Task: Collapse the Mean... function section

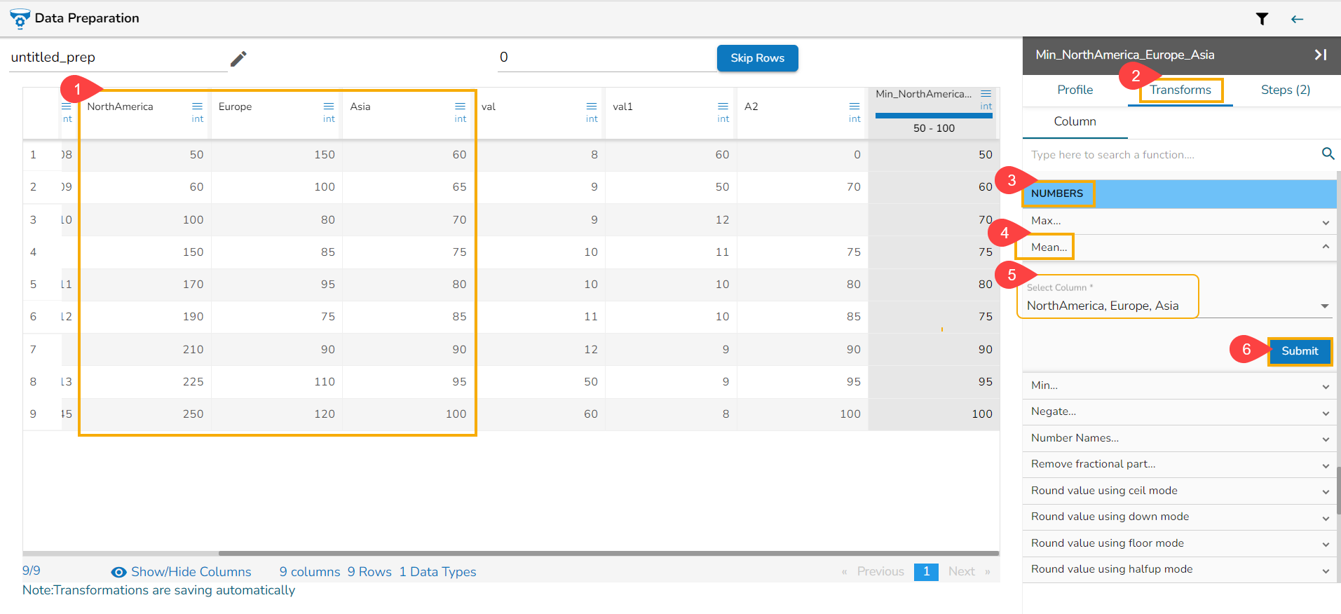Action: (x=1325, y=247)
